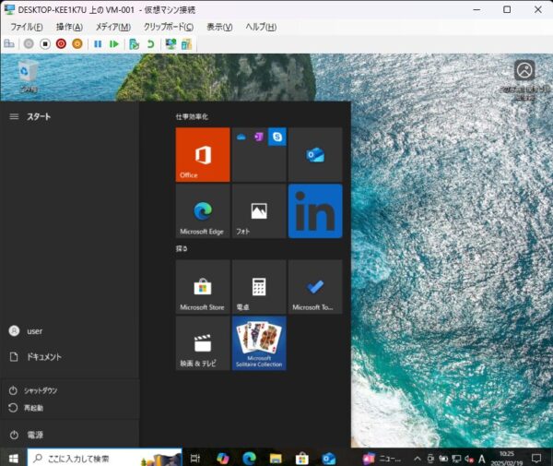
Task: Revert the VM using the green arrow icon
Action: click(150, 43)
